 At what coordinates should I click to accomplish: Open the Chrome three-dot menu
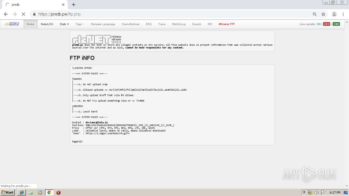tap(343, 14)
